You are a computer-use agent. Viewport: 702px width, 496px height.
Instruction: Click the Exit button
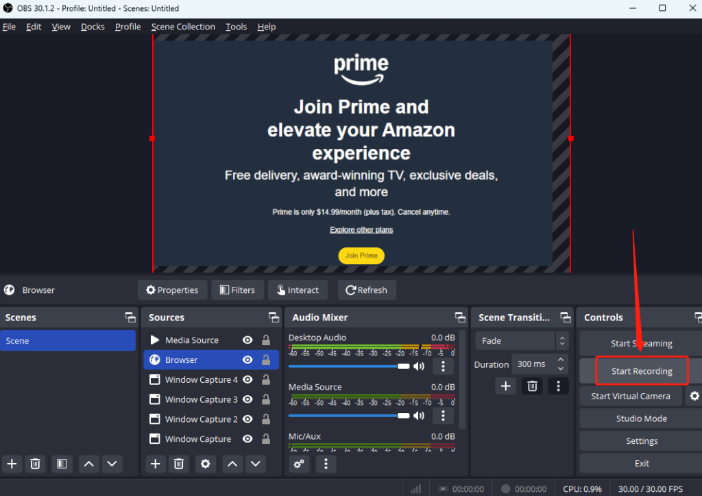coord(642,463)
